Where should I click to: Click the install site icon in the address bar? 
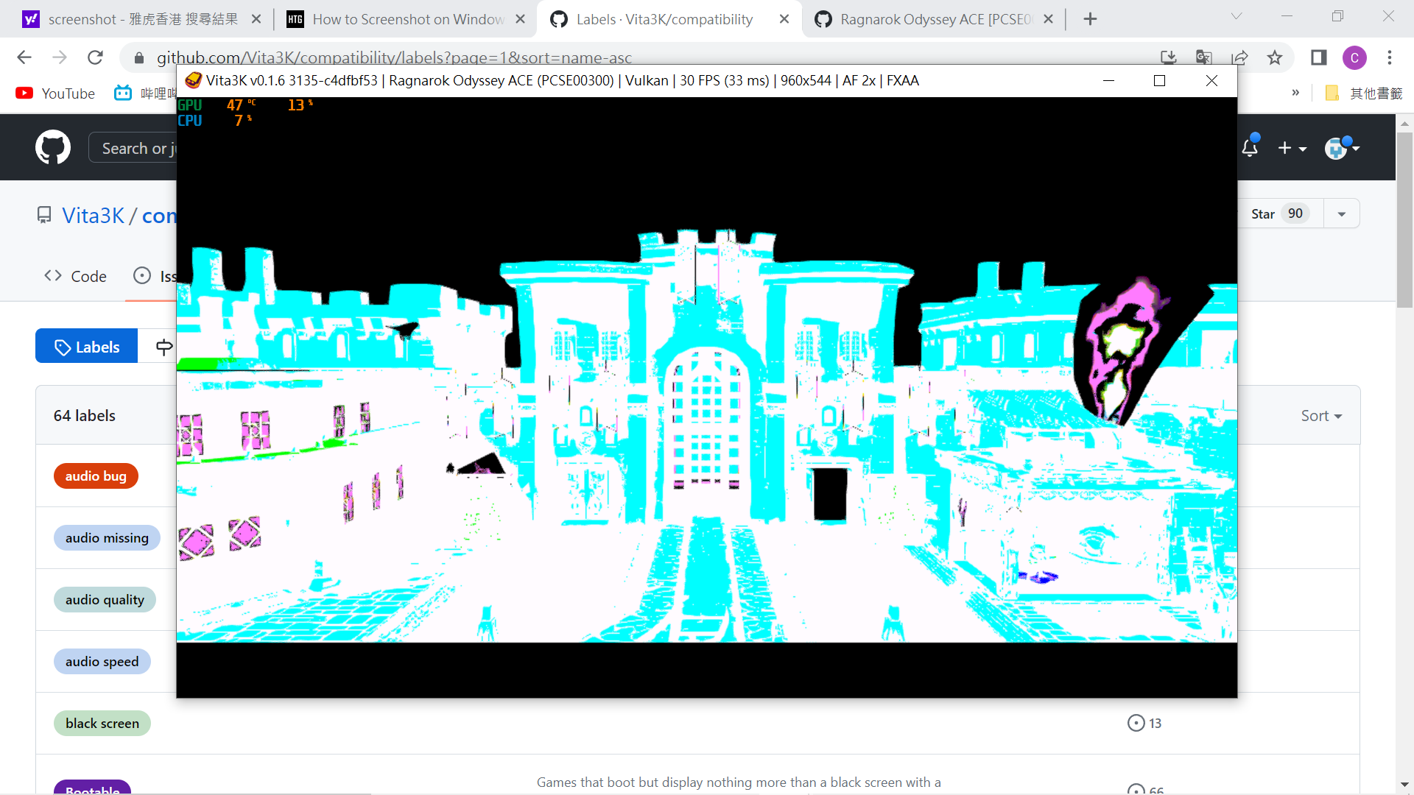(x=1168, y=57)
